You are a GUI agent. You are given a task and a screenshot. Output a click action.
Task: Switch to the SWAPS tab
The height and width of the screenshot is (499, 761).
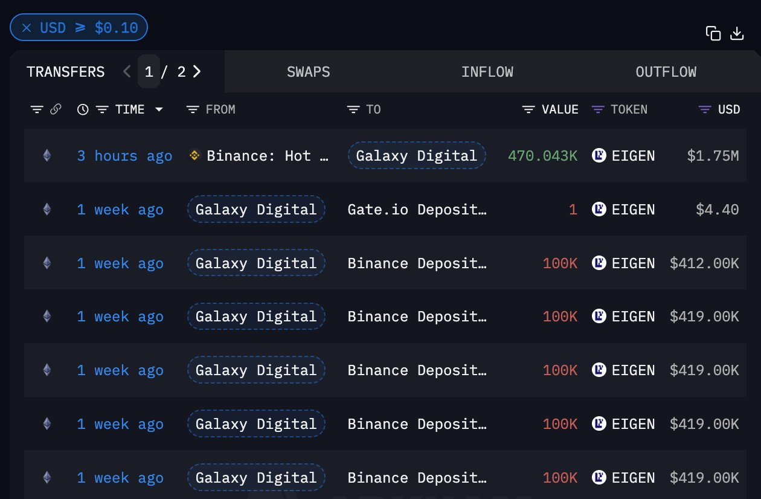(309, 72)
